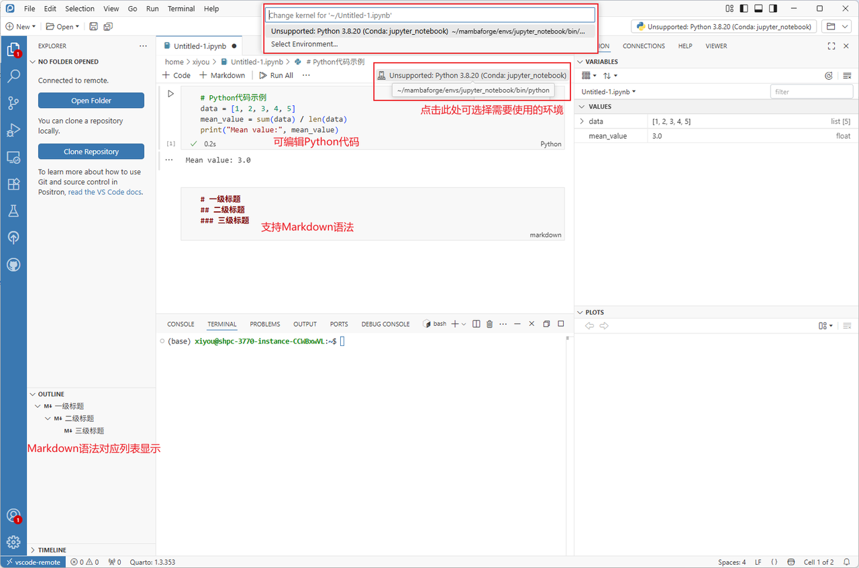The height and width of the screenshot is (568, 859).
Task: Add a new Markdown cell
Action: point(222,75)
